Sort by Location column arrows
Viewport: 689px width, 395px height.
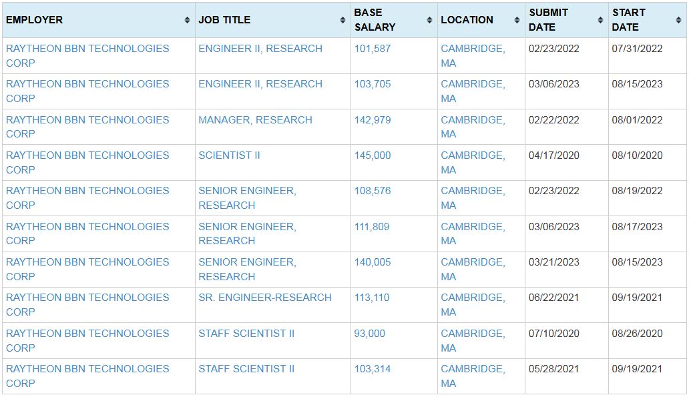(x=517, y=20)
